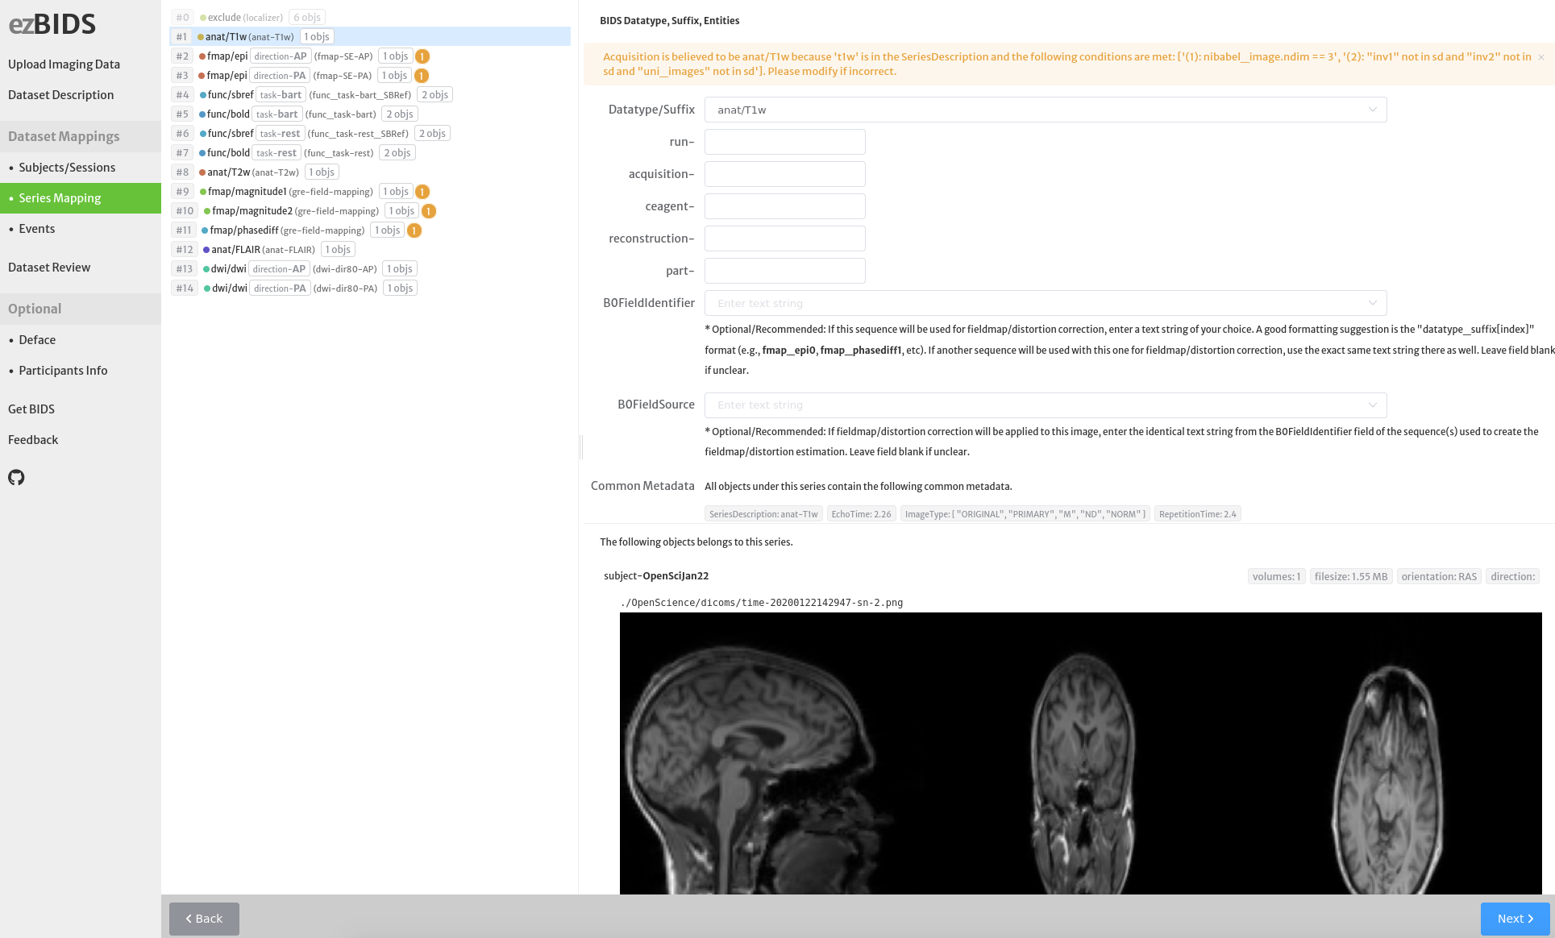Click the acquisition- input field
This screenshot has height=938, width=1555.
coord(785,174)
